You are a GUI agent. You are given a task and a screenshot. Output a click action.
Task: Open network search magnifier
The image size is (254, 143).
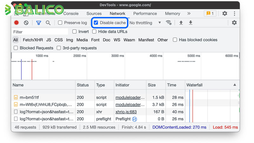48,23
